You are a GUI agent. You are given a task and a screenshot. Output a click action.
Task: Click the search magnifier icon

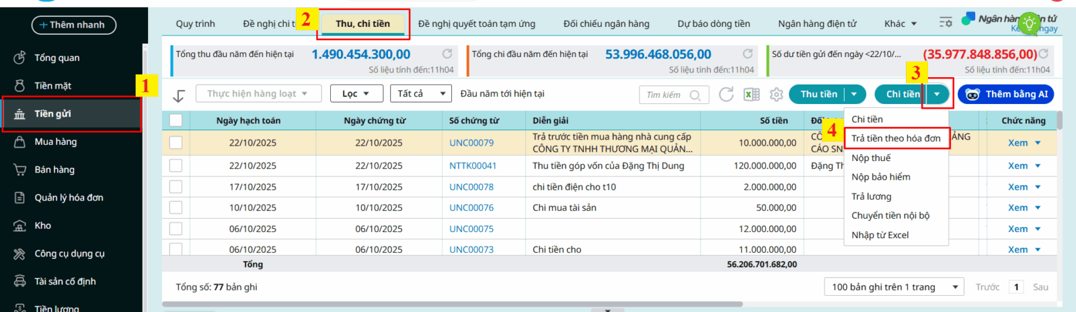coord(695,95)
